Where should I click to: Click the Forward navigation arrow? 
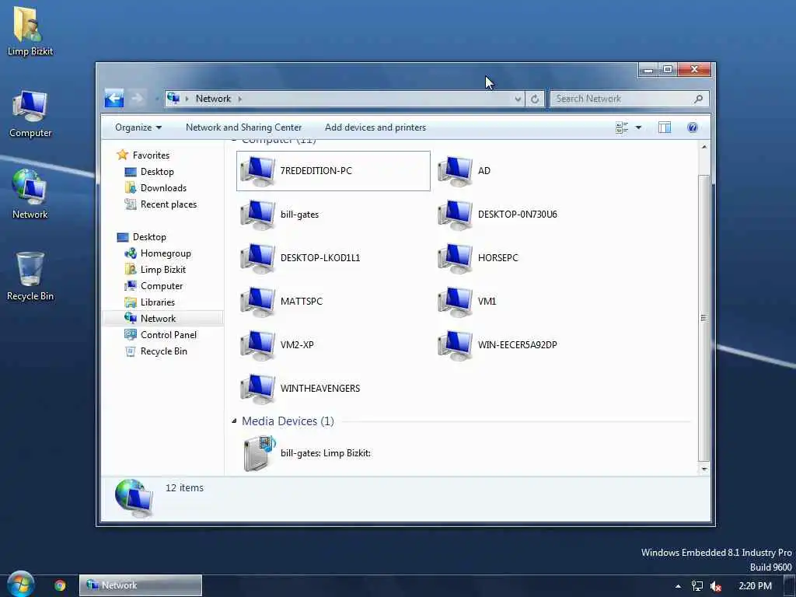coord(137,99)
